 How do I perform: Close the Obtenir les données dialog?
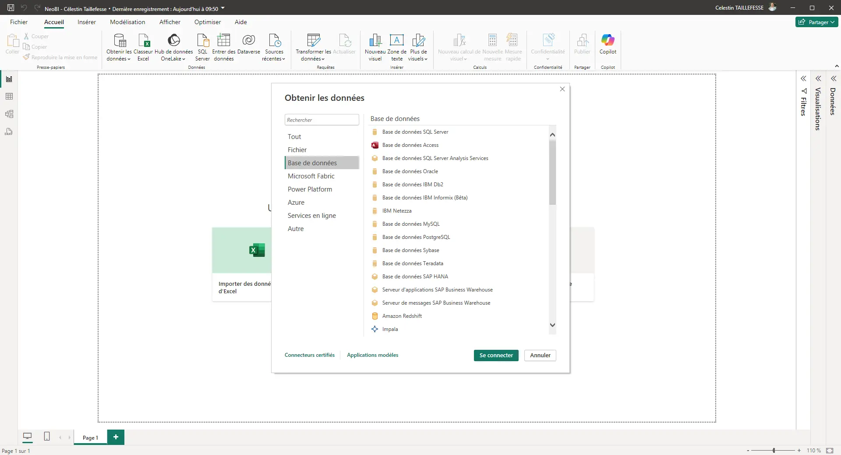562,89
